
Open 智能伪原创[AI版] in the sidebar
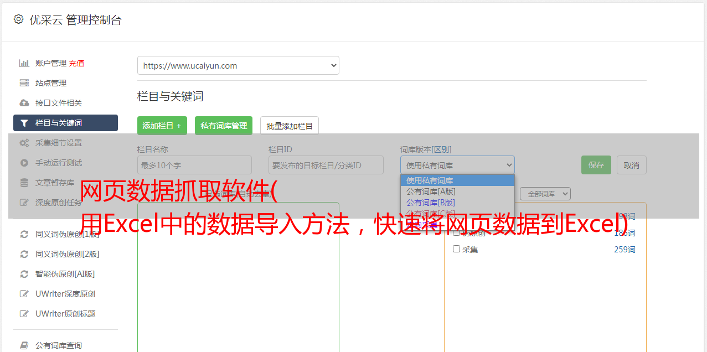65,274
